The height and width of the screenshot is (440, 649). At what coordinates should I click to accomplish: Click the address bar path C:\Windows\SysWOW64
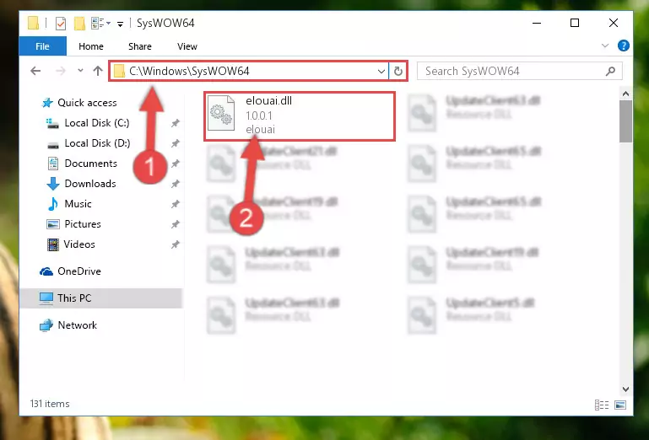pos(189,71)
